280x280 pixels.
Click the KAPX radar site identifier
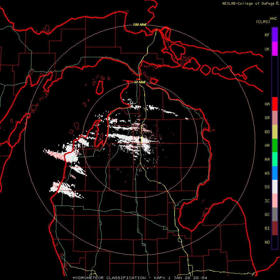click(x=160, y=278)
